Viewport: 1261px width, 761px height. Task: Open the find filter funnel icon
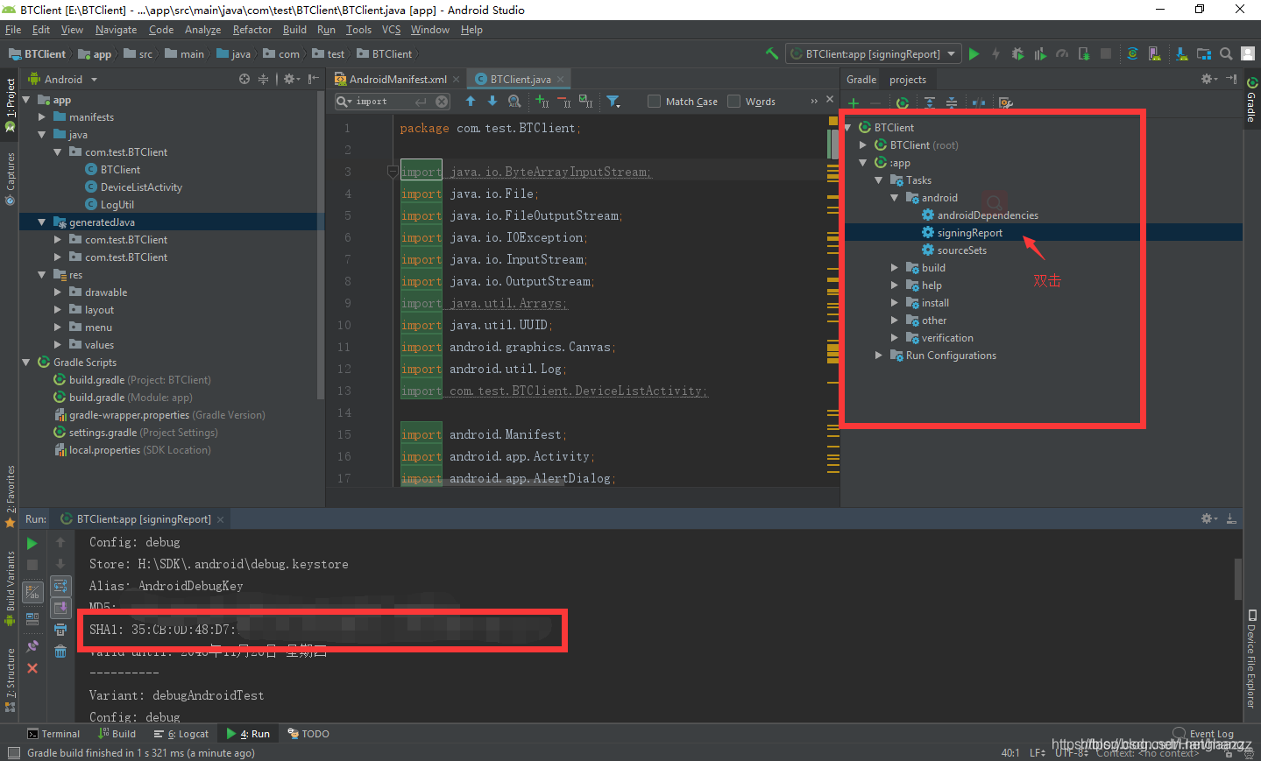tap(613, 102)
